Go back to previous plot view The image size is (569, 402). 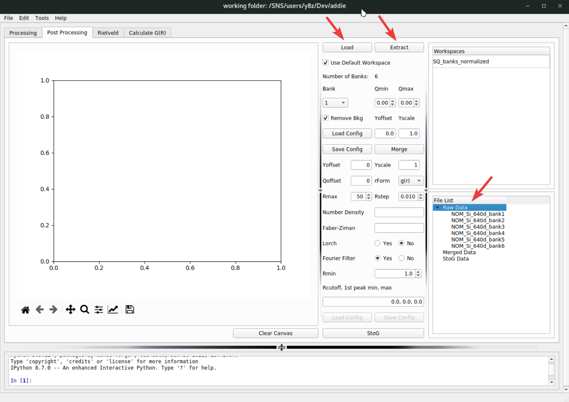tap(40, 309)
